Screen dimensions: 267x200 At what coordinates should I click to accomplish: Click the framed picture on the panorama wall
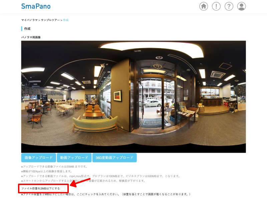coord(117,95)
